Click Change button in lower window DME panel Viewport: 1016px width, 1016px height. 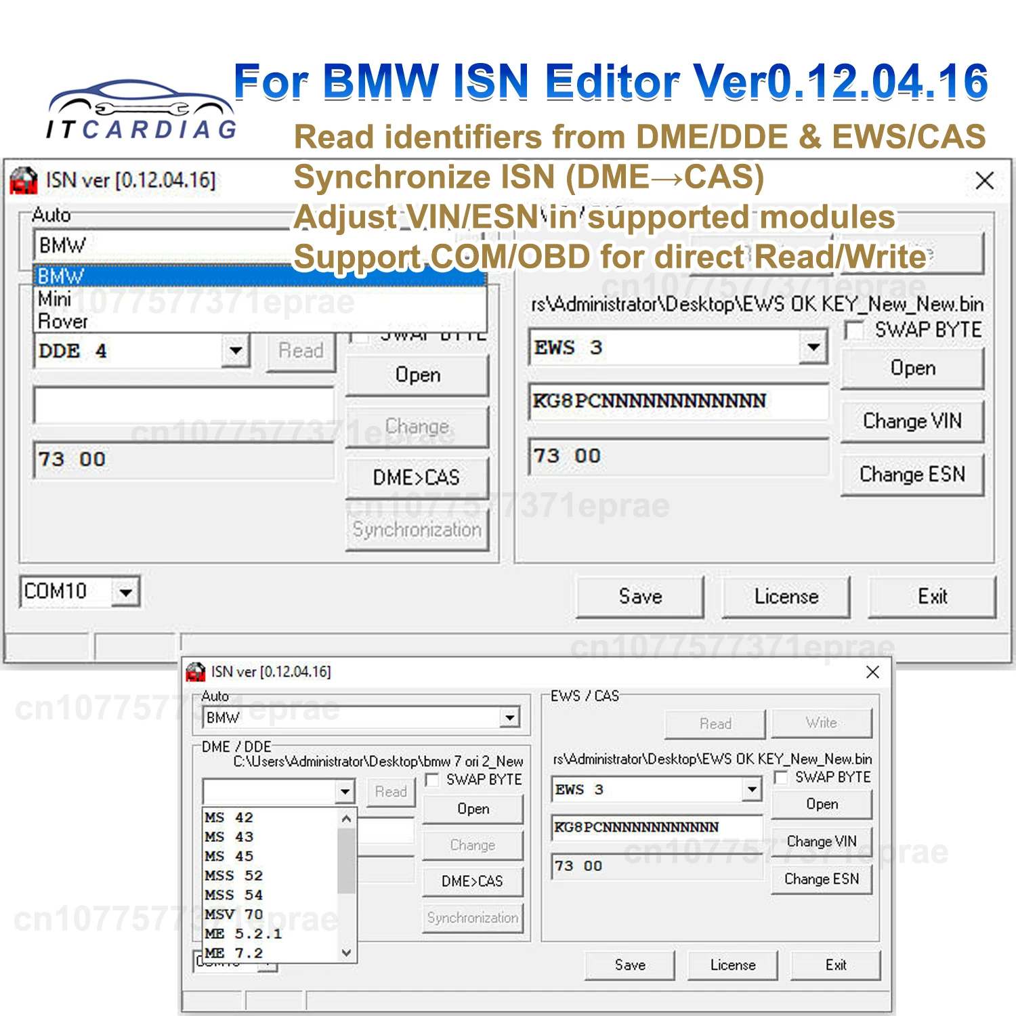473,845
